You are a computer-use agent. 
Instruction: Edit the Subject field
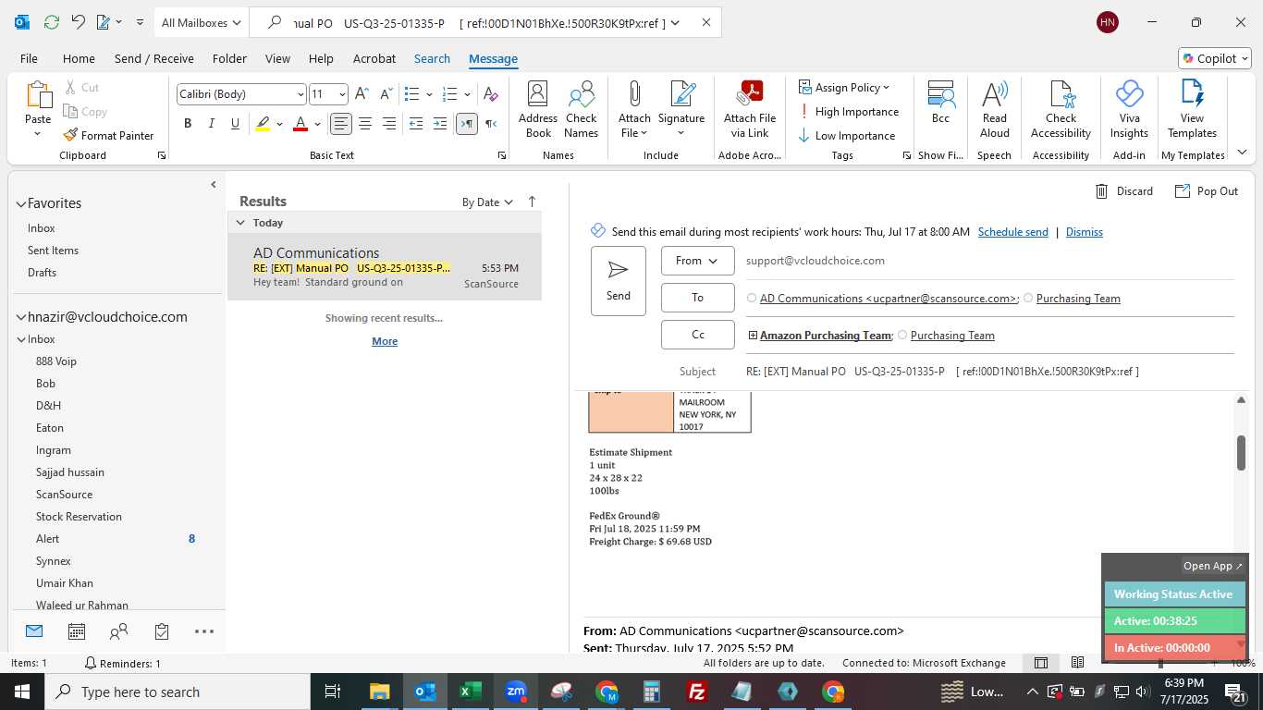pyautogui.click(x=989, y=372)
